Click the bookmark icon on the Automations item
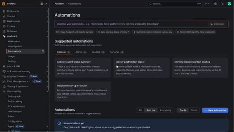This screenshot has width=234, height=132. (43, 51)
